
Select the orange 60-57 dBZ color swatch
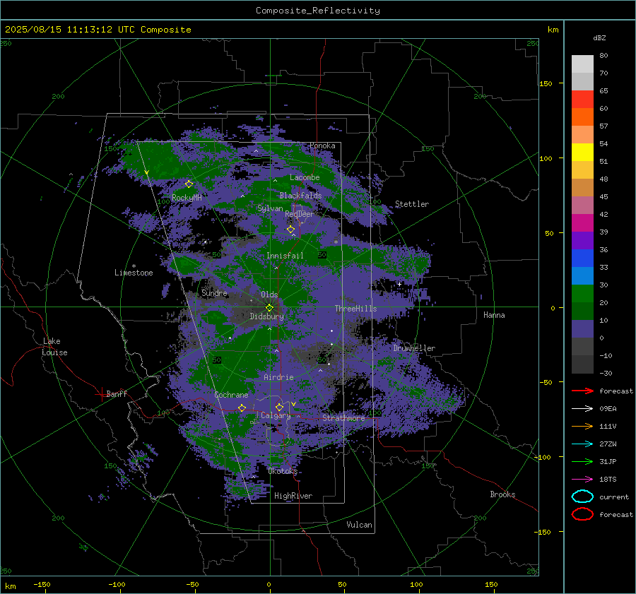[582, 117]
